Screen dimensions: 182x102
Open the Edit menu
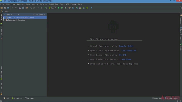click(8, 4)
